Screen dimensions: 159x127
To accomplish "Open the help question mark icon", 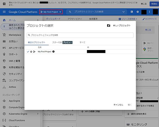I will coord(138,12).
